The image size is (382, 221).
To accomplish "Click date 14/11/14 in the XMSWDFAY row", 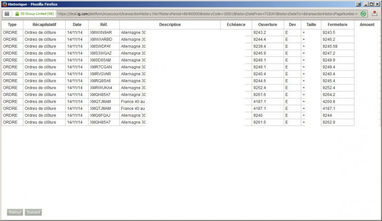I will 75,46.
